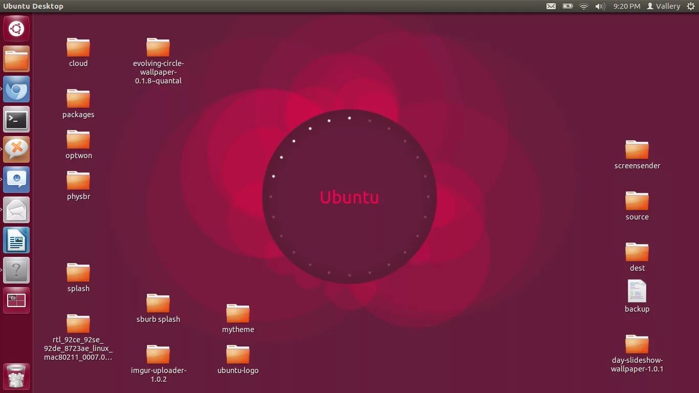
Task: Launch the Files manager from the launcher
Action: click(16, 59)
